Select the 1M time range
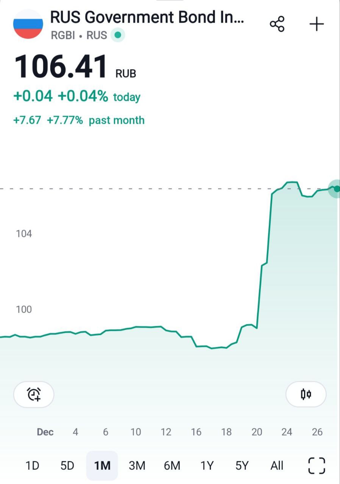This screenshot has width=340, height=484. tap(102, 465)
